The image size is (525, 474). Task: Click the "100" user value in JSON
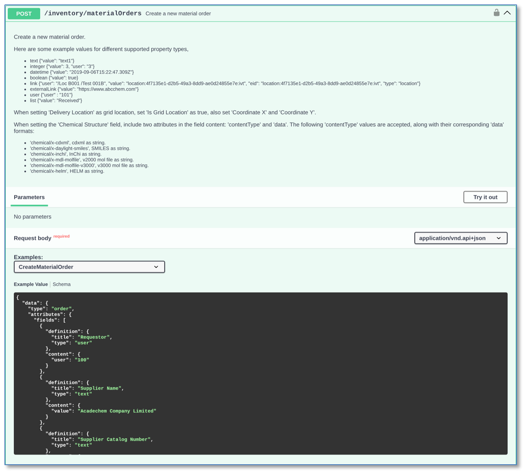click(x=82, y=359)
